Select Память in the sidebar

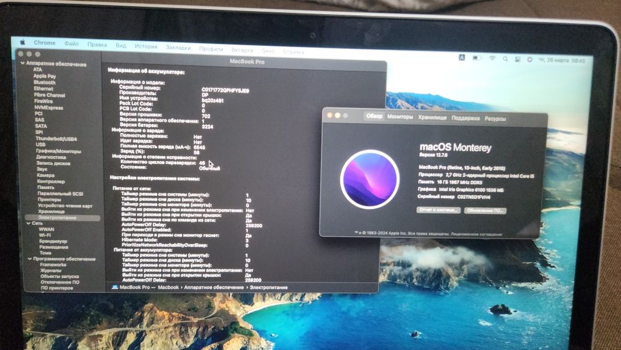(x=46, y=187)
